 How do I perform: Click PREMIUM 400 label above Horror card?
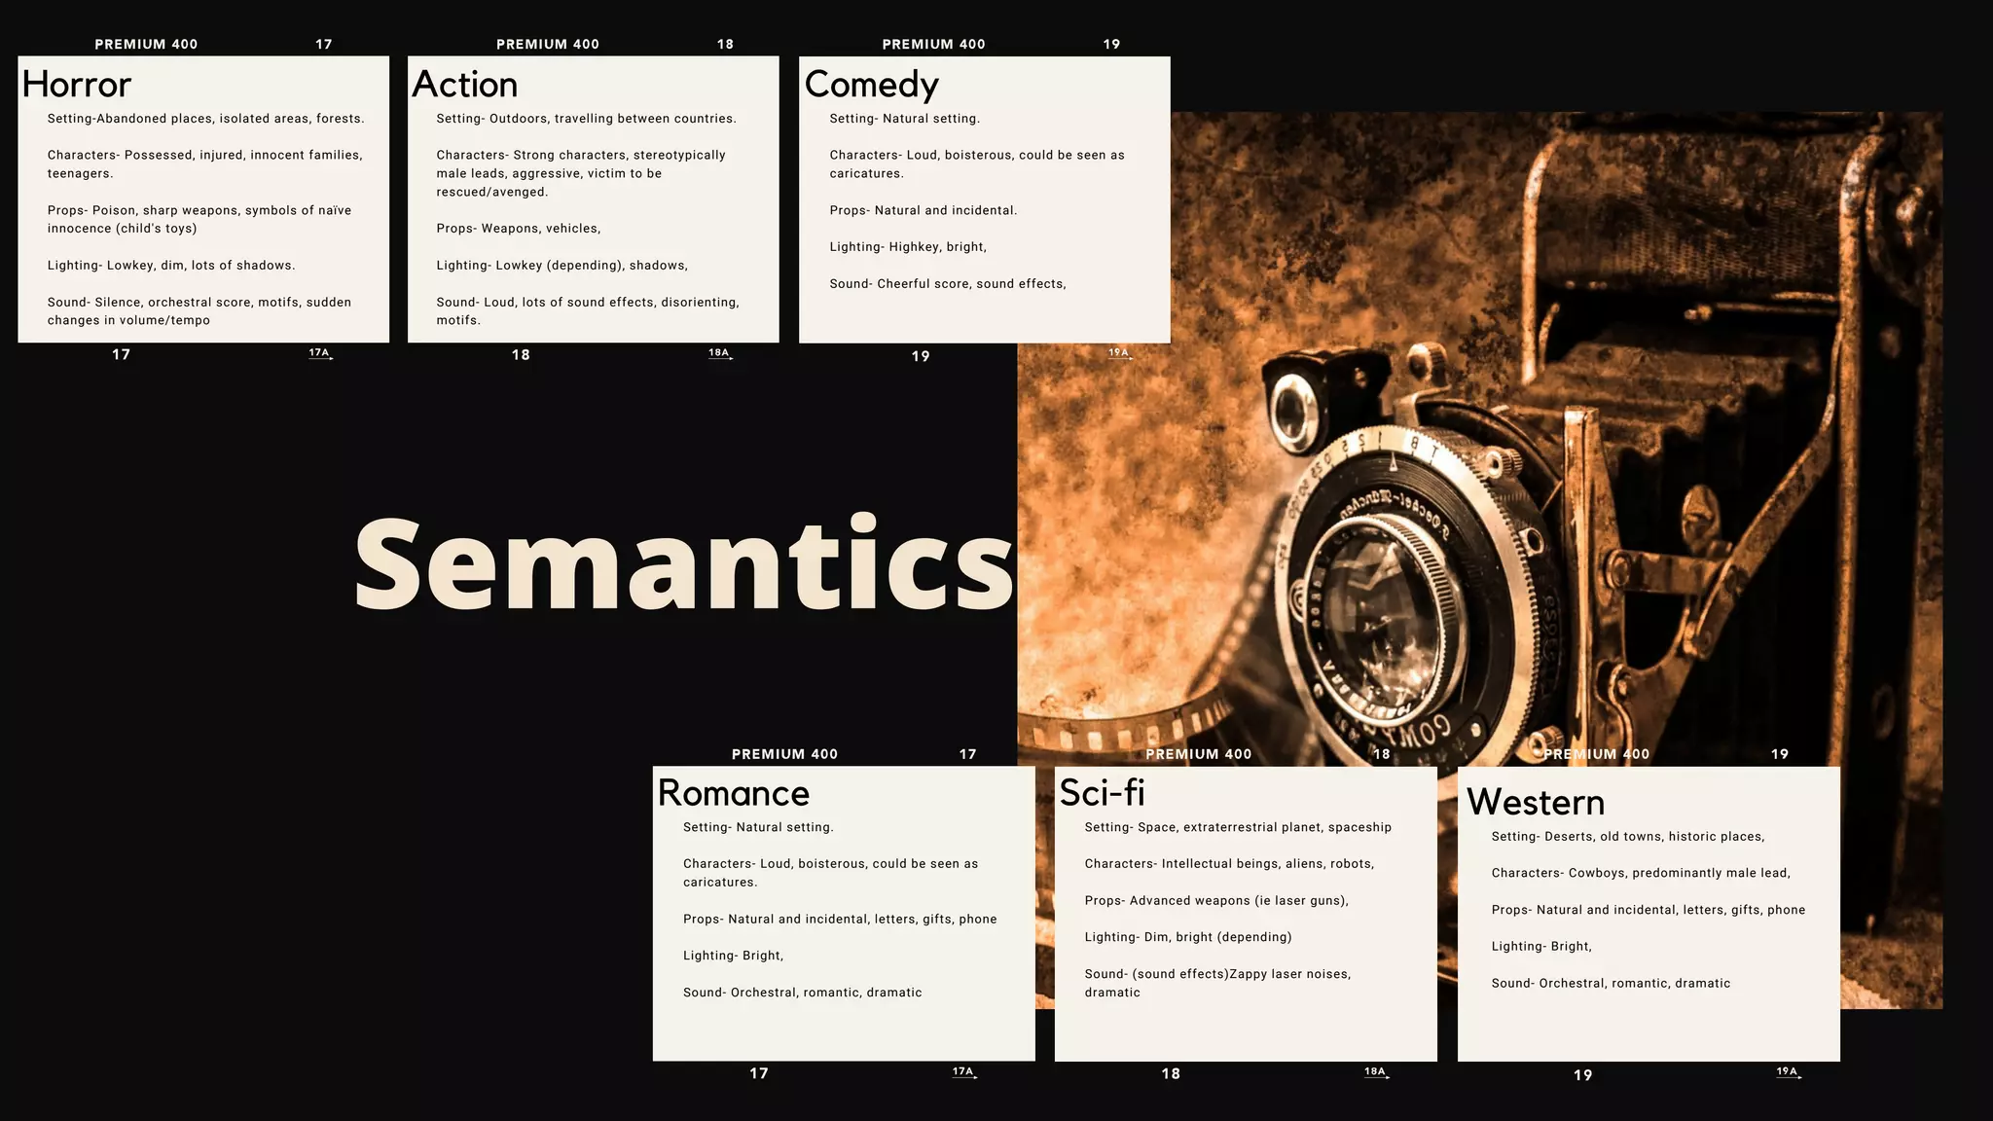click(146, 44)
